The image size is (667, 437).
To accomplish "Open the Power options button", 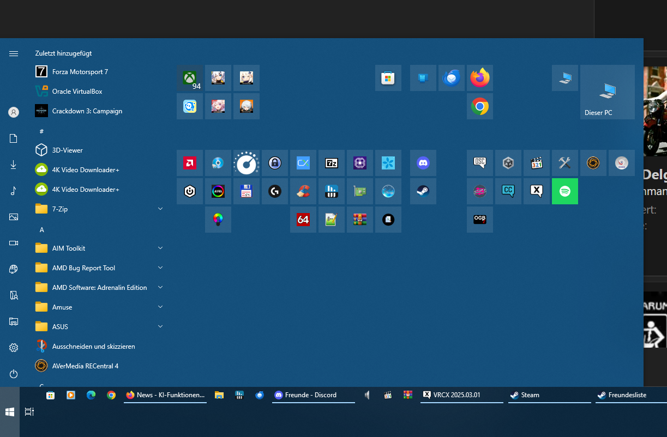I will tap(14, 374).
